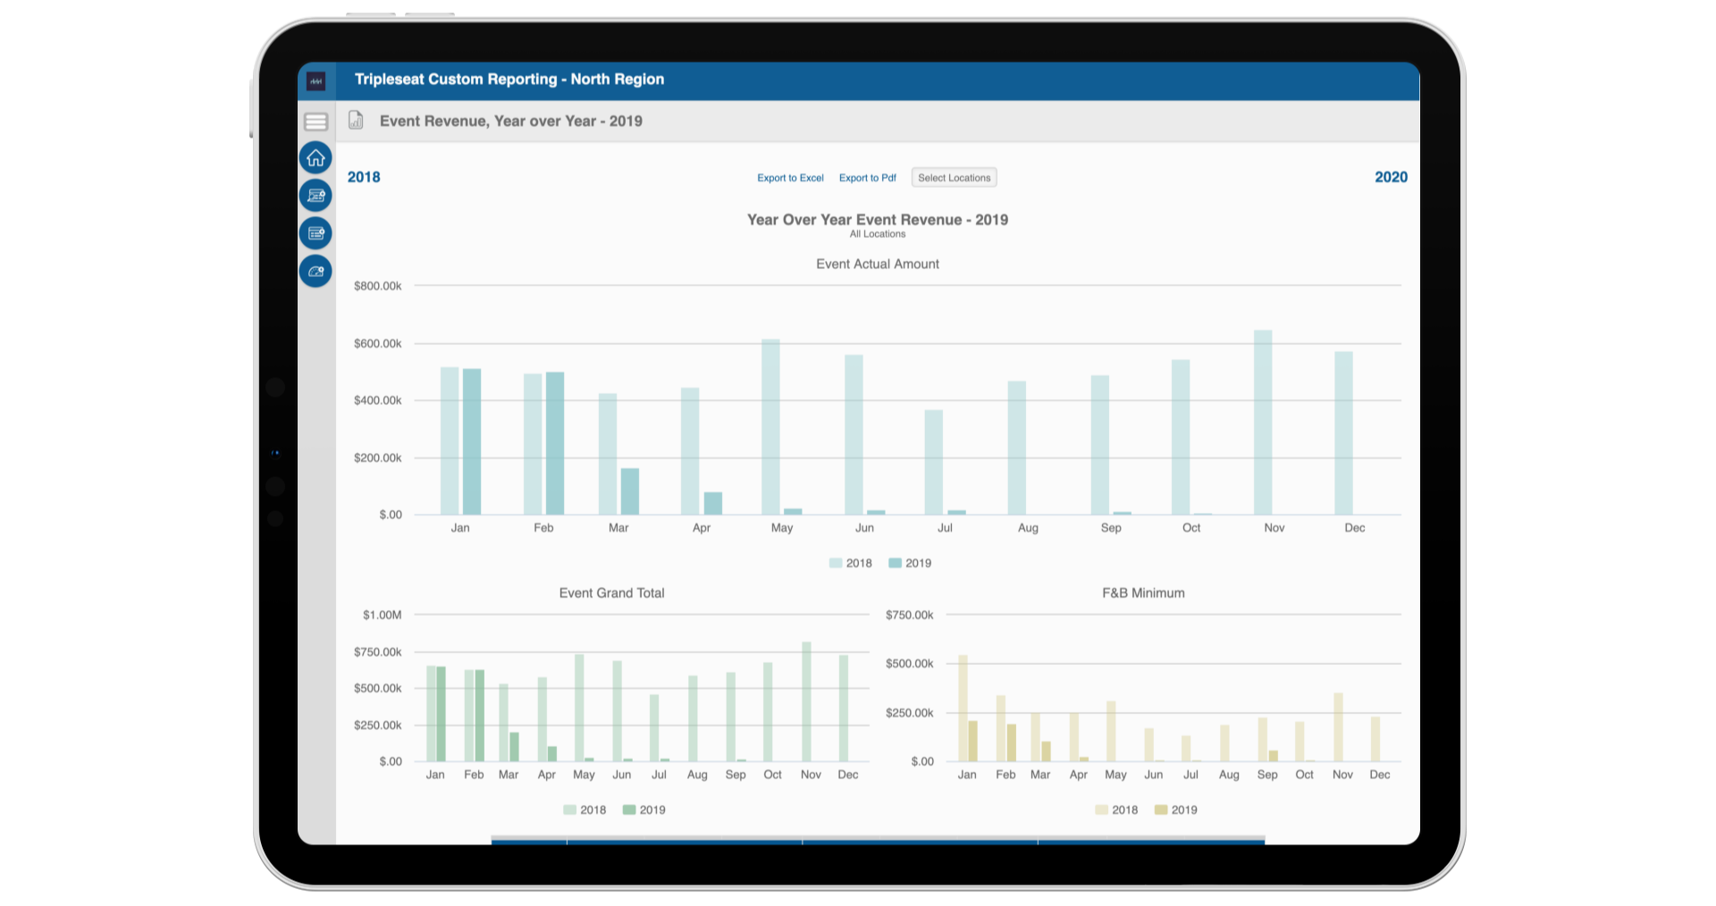This screenshot has width=1716, height=906.
Task: Click the February 2018 bar in Event Actual Amount
Action: coord(533,444)
